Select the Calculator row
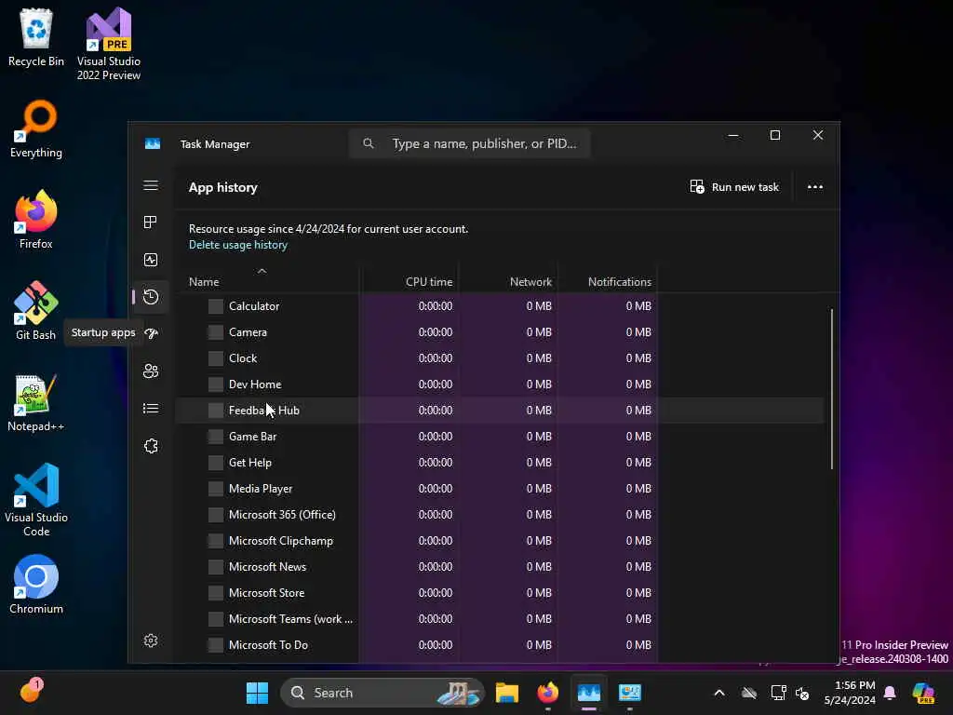 (500, 306)
